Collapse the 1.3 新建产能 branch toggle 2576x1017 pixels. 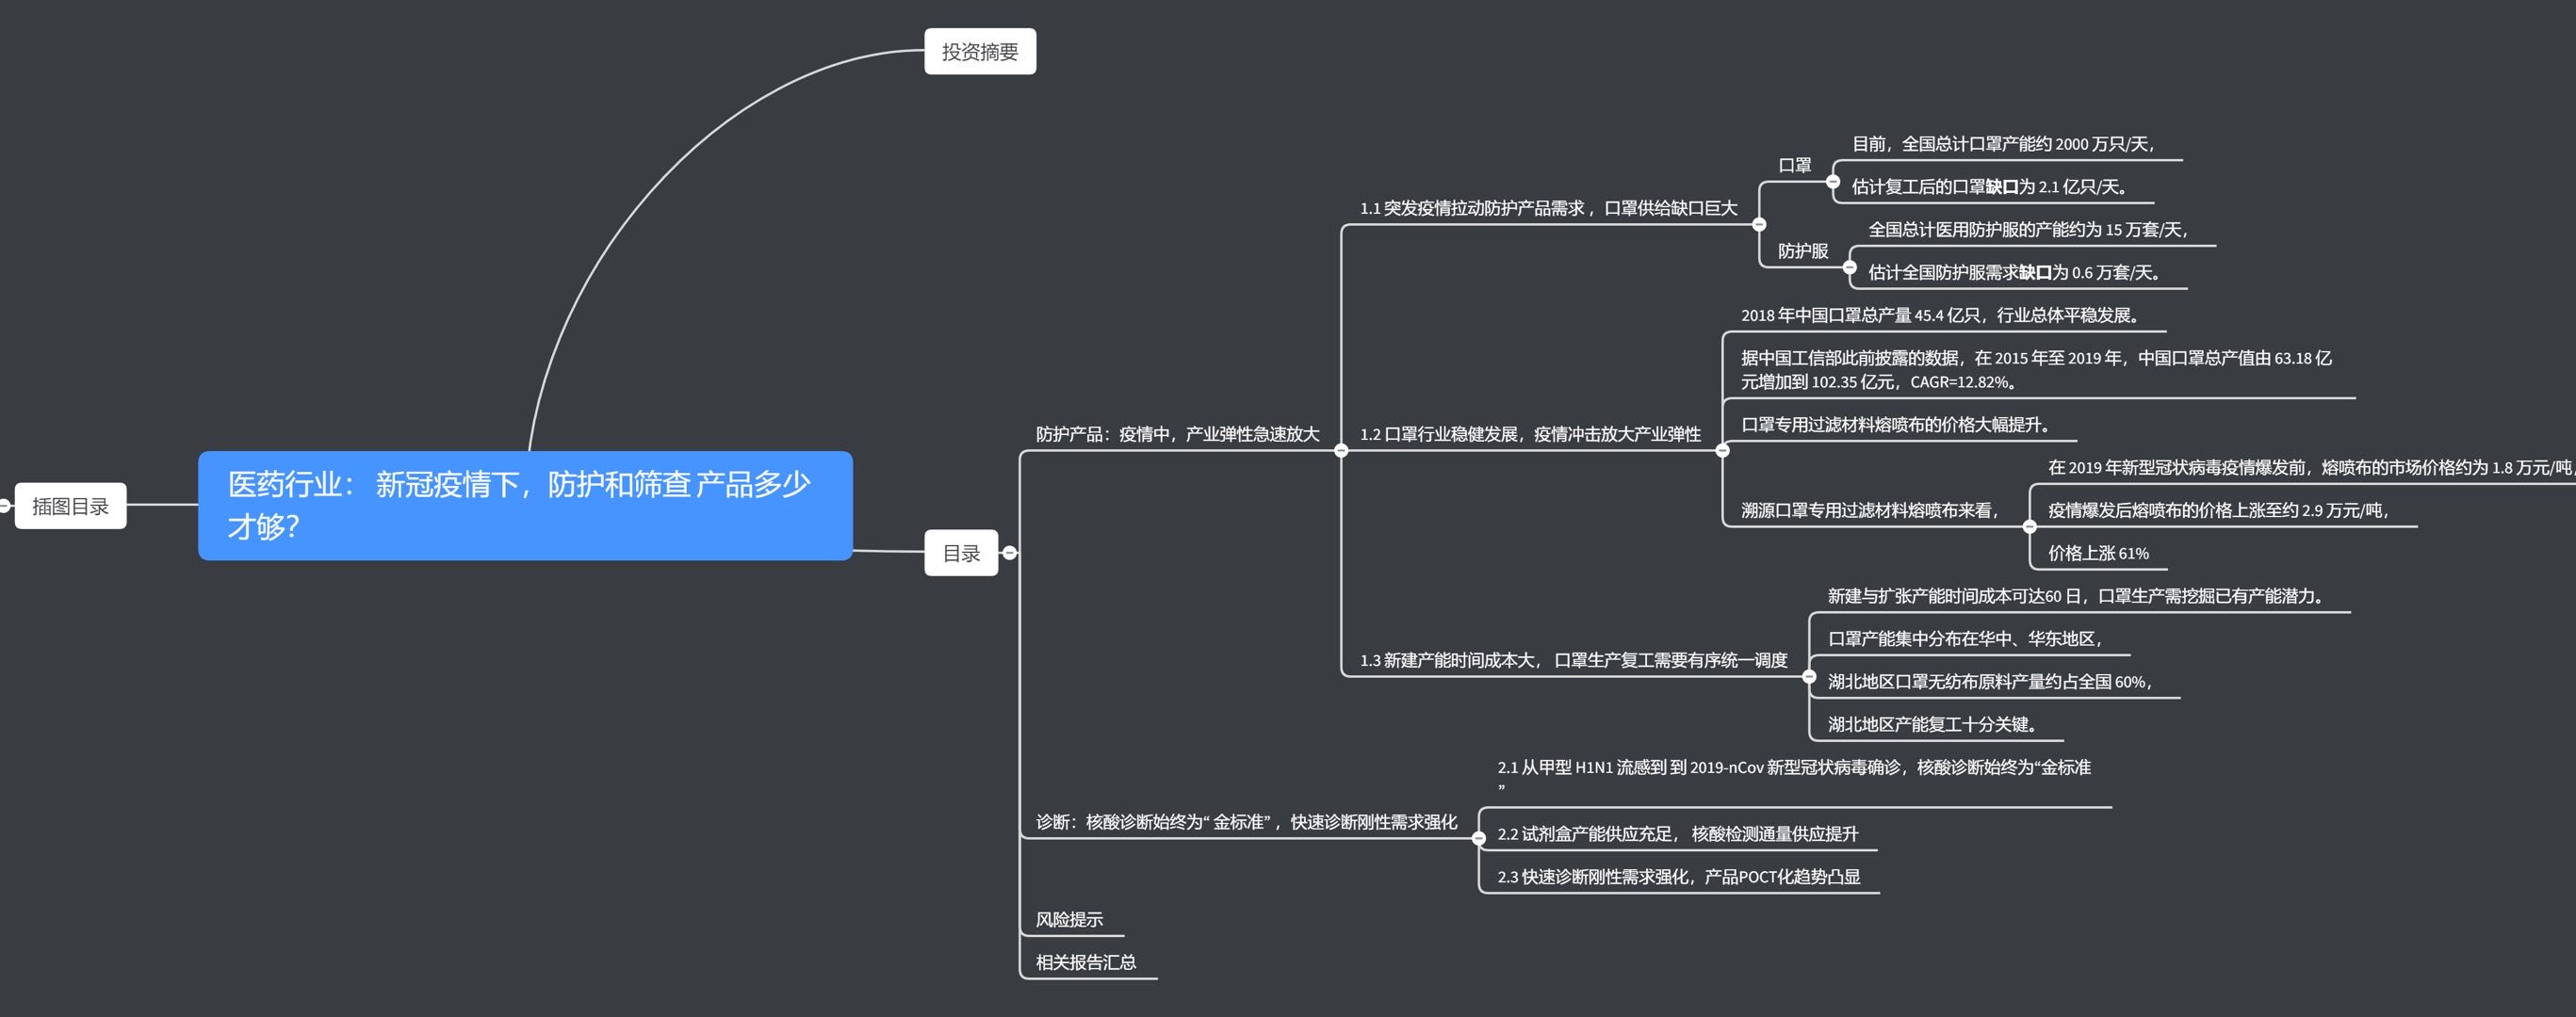pos(1808,676)
